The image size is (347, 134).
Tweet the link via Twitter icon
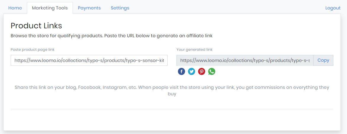192,71
